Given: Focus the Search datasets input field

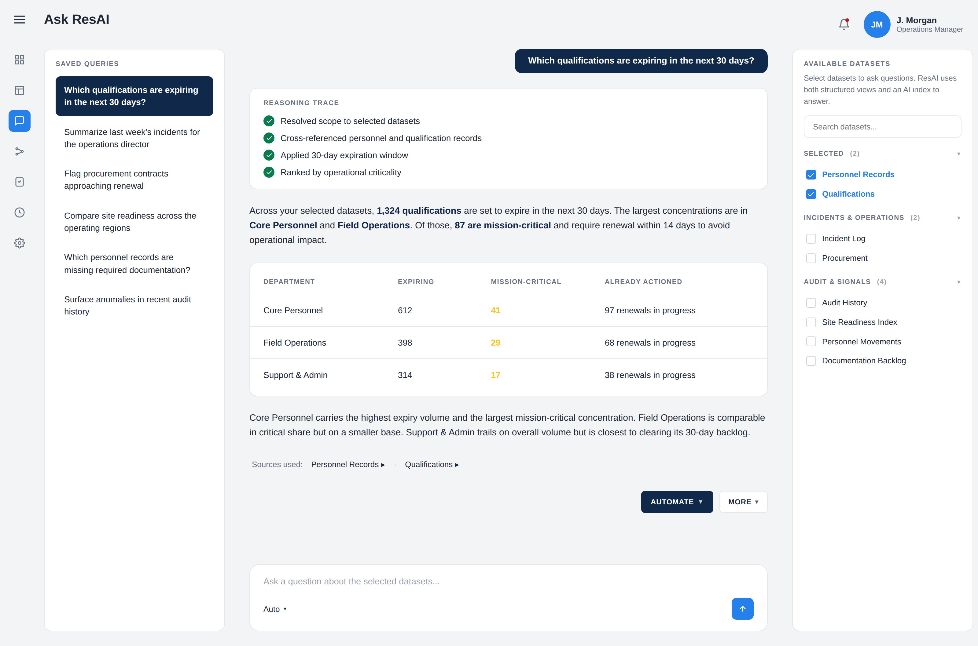Looking at the screenshot, I should tap(882, 127).
